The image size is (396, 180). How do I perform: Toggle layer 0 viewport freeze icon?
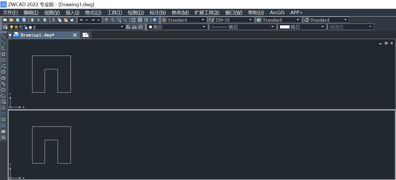21,27
